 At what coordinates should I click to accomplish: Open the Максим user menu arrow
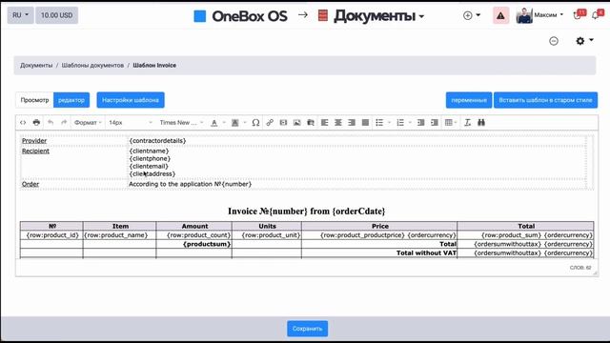pos(561,15)
